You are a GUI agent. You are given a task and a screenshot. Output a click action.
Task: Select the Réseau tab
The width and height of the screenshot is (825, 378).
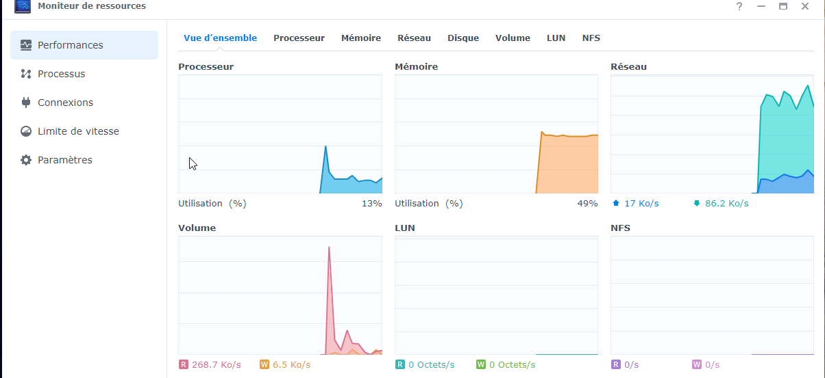tap(415, 38)
